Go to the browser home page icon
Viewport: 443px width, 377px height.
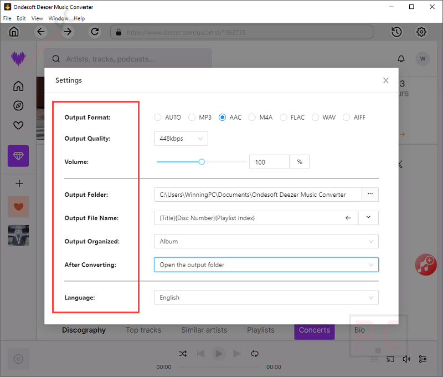pos(14,32)
